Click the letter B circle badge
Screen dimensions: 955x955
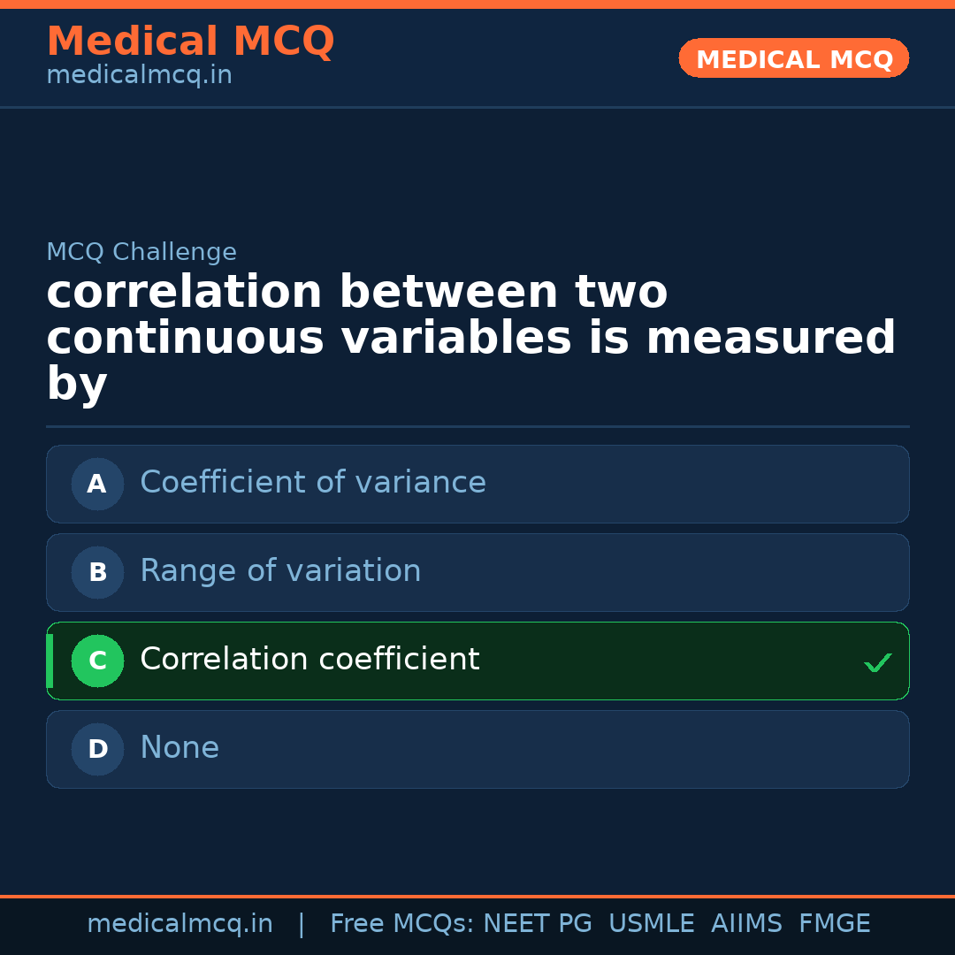click(97, 572)
